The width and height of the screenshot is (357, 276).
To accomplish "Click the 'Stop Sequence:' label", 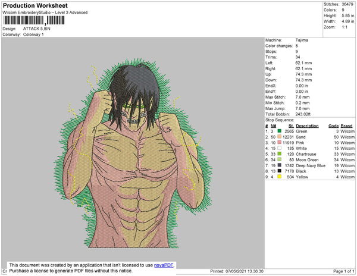I will (x=280, y=120).
